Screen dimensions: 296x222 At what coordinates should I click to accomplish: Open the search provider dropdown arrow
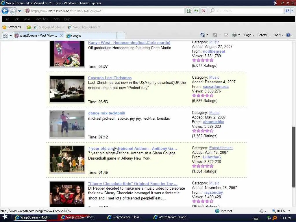[292, 11]
